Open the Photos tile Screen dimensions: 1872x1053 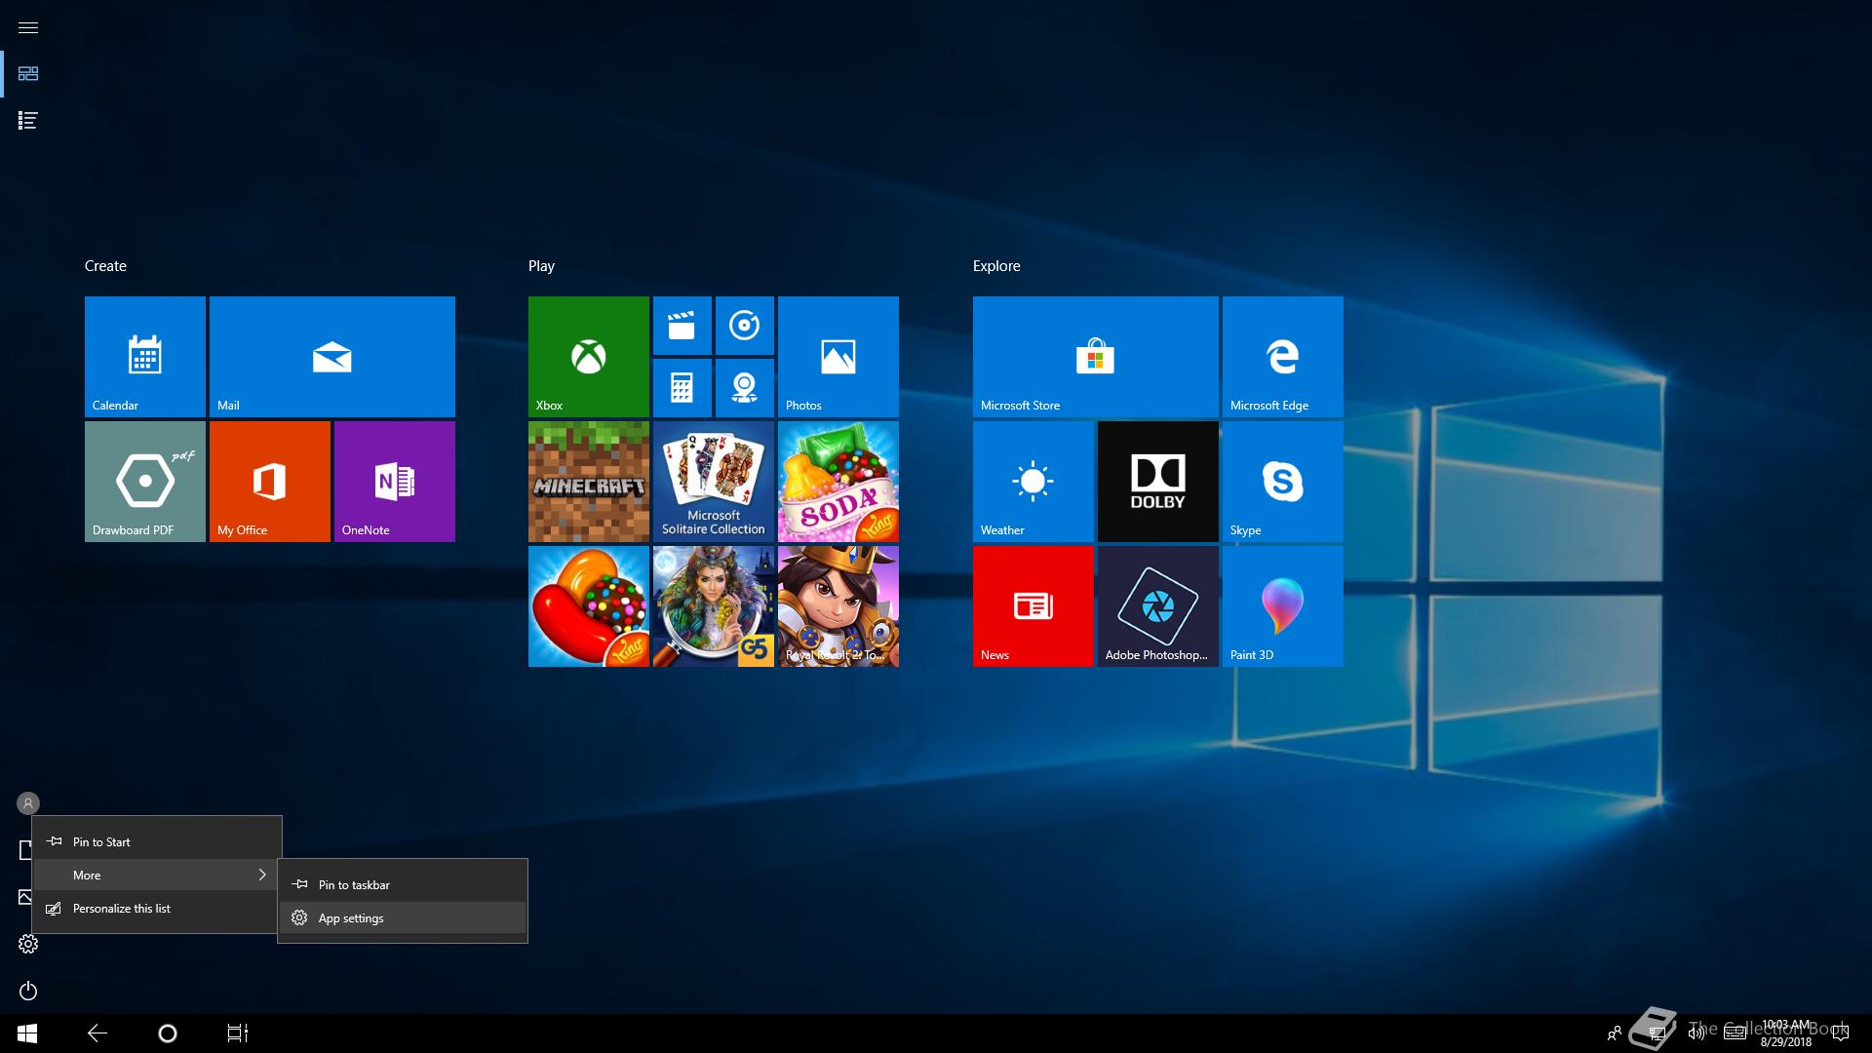coord(838,357)
